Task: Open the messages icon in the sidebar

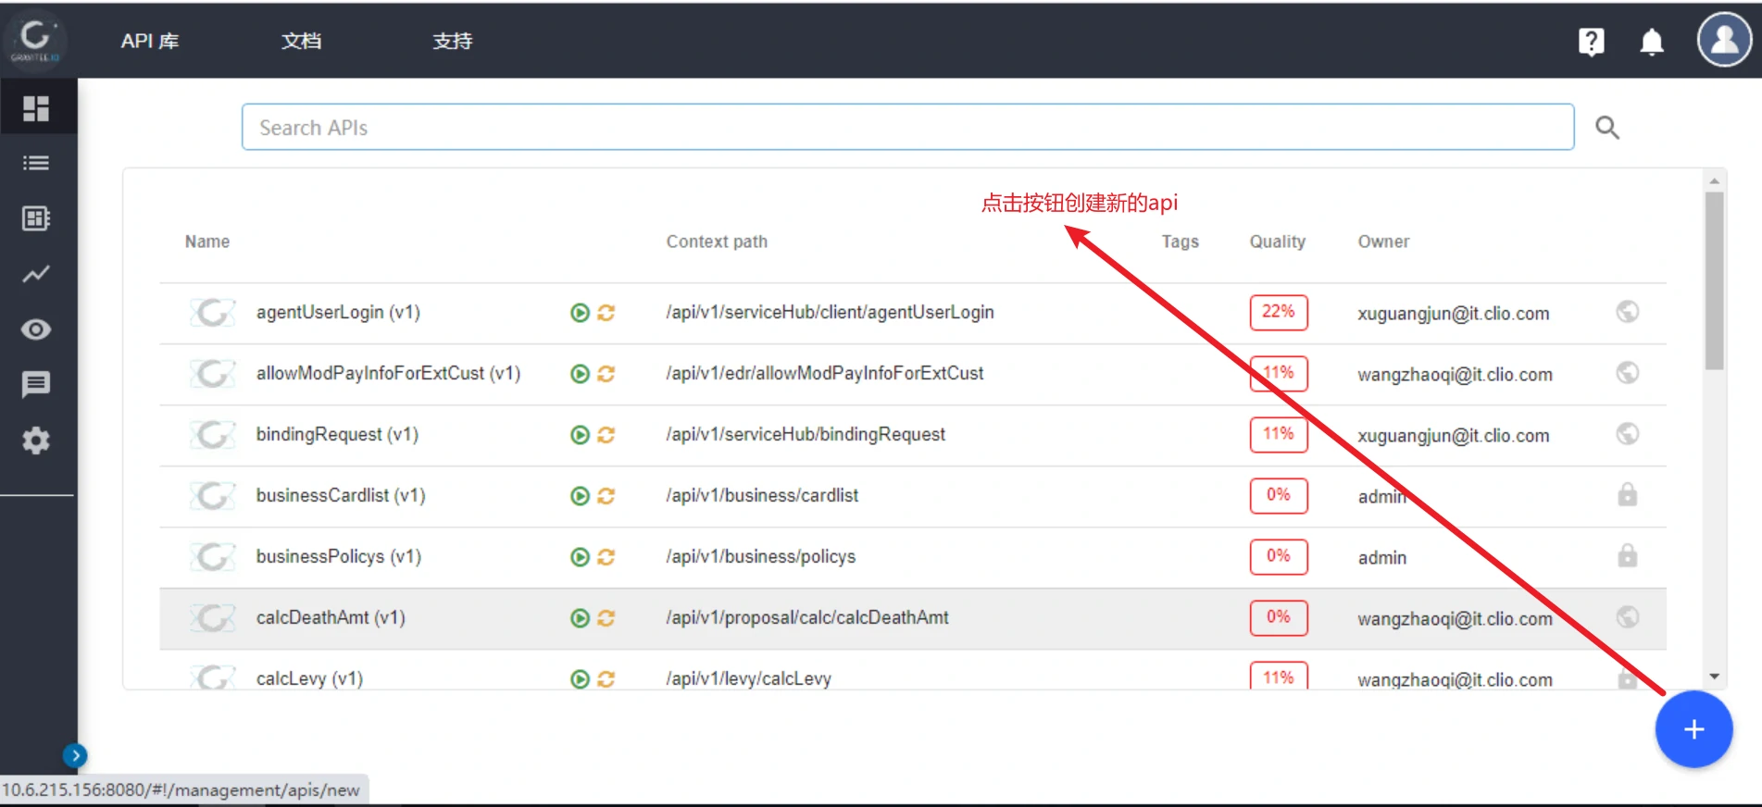Action: click(x=36, y=384)
